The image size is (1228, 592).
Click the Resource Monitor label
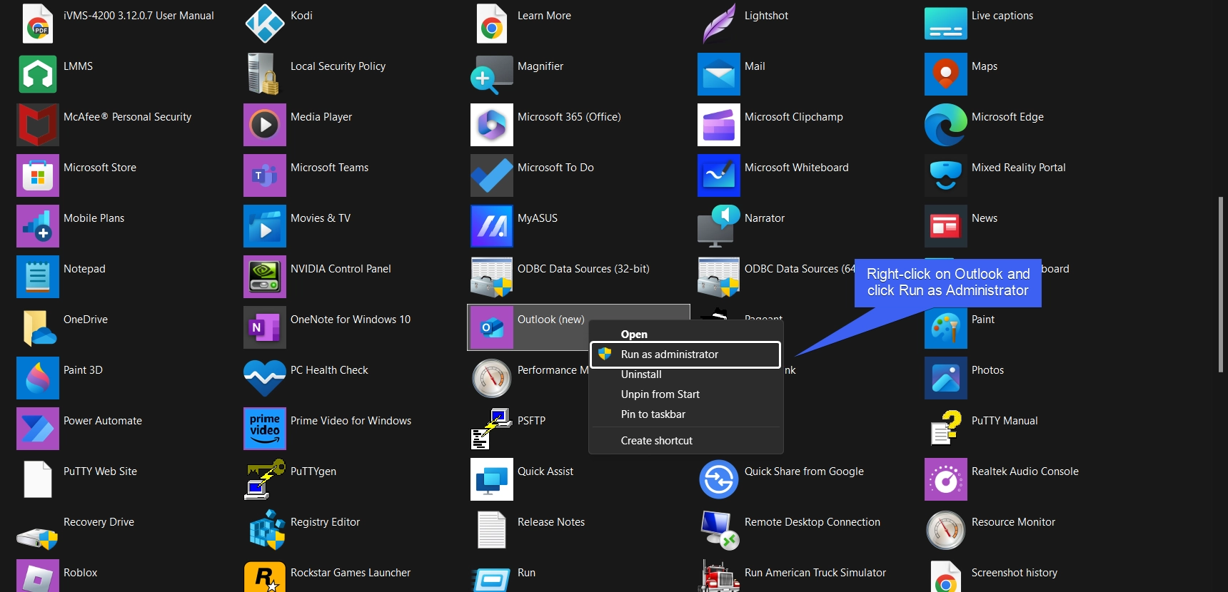[1013, 522]
